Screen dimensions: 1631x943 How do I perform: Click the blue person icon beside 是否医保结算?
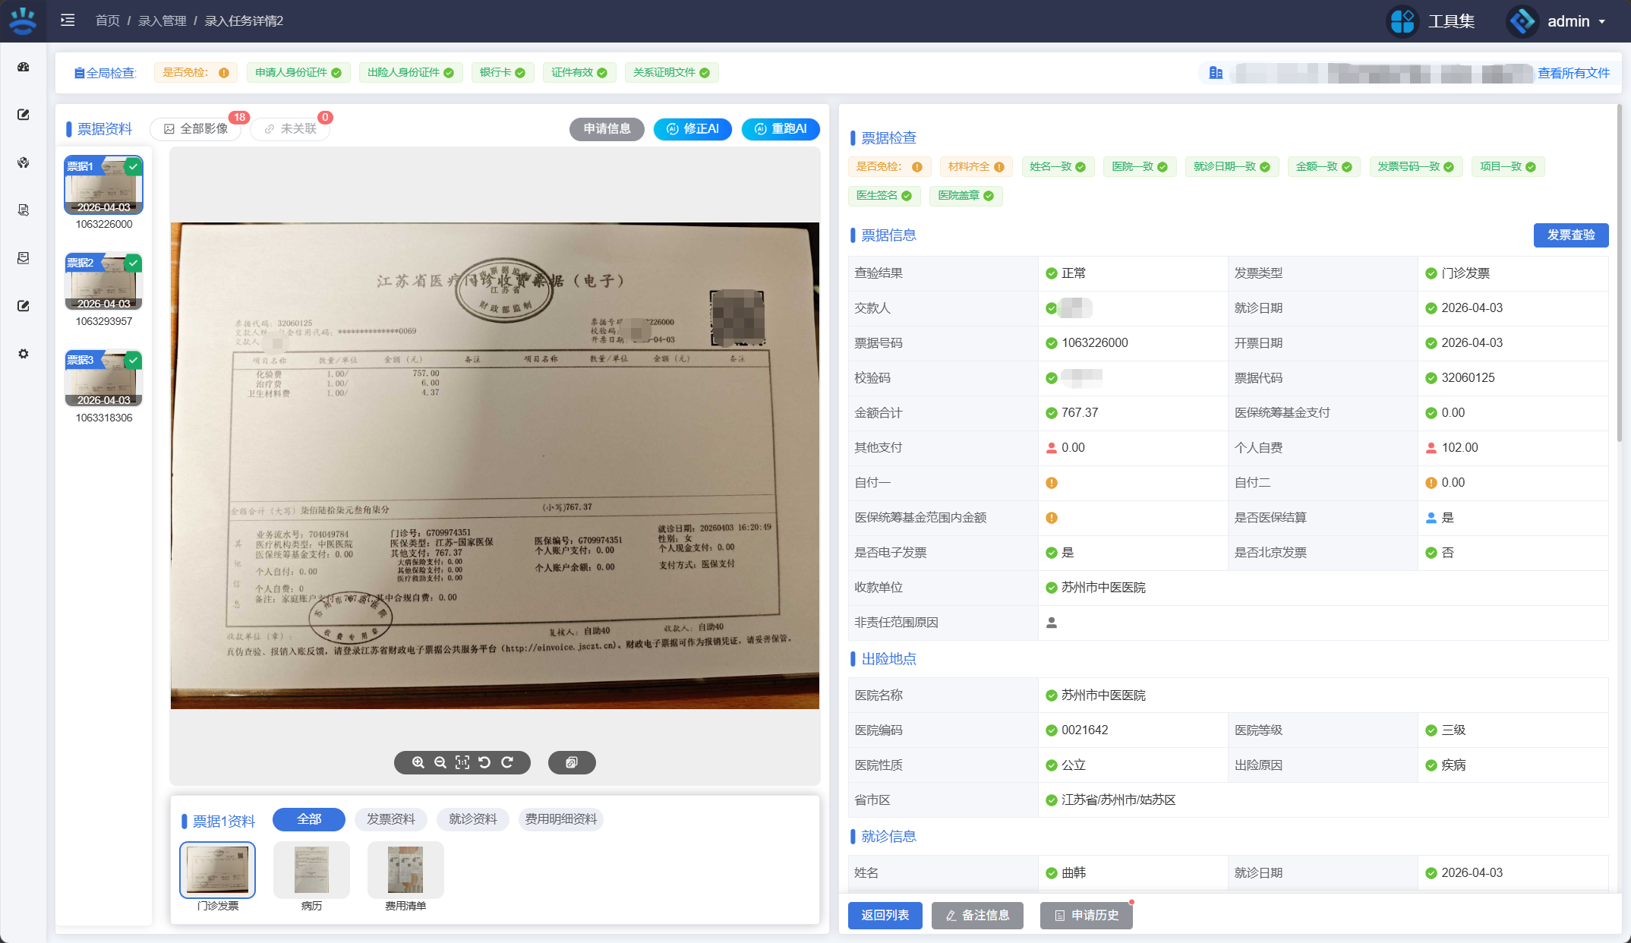tap(1431, 518)
